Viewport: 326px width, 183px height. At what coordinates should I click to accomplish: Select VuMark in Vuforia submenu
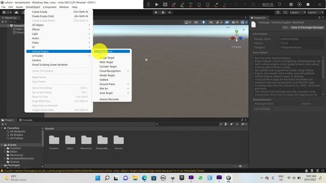coord(112,80)
